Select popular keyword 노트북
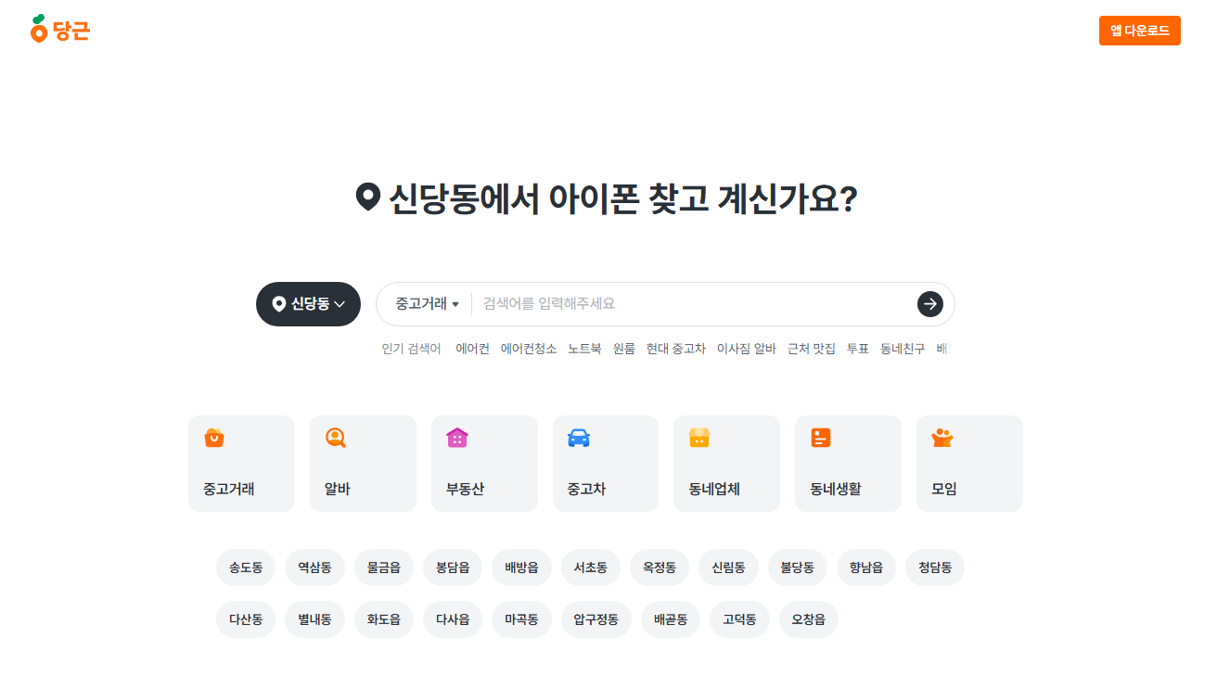The height and width of the screenshot is (676, 1217). point(584,350)
